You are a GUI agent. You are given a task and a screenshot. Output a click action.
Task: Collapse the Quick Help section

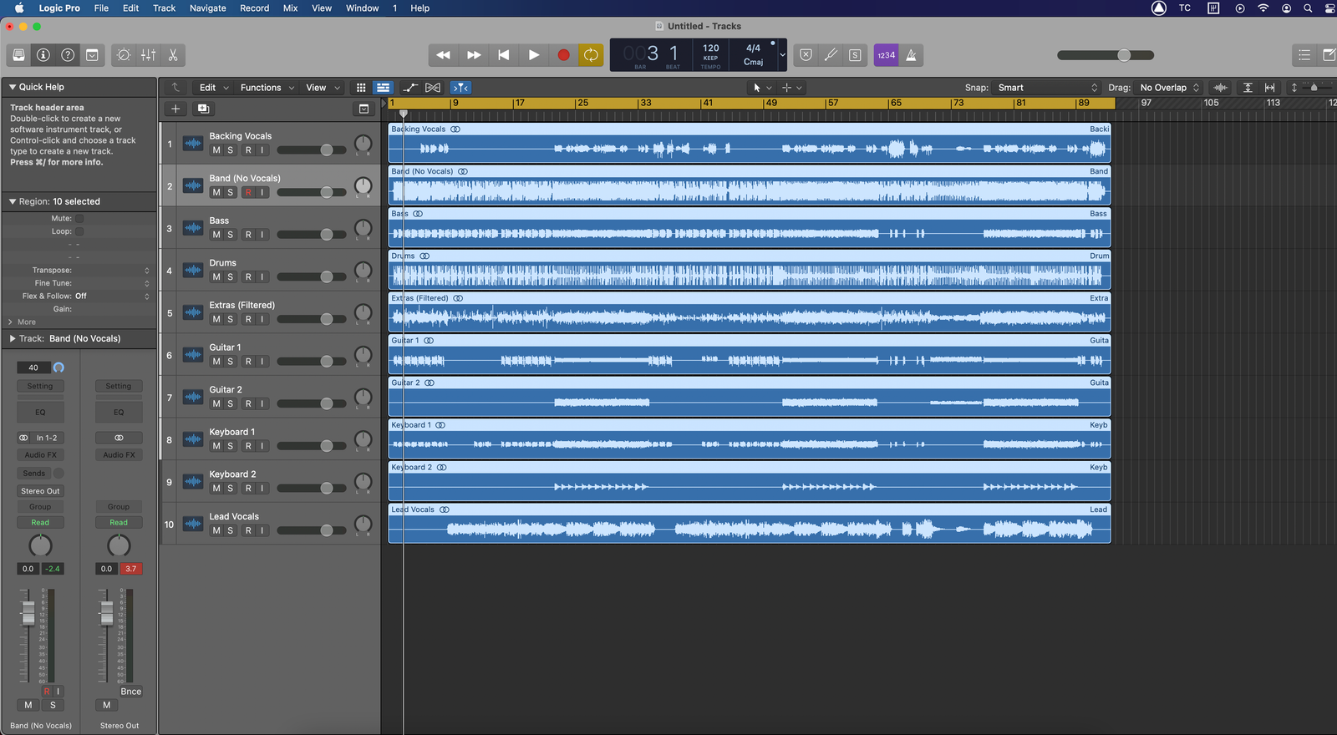pos(13,87)
